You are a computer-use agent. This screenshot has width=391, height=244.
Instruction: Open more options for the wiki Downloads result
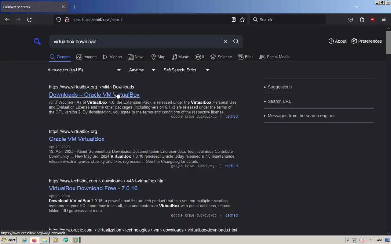pos(221,117)
